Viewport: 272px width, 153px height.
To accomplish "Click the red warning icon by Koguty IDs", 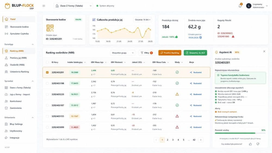I will click(x=233, y=37).
